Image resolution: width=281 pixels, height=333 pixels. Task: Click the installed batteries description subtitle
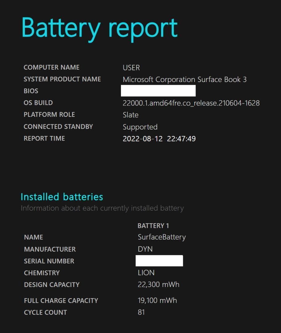click(x=102, y=208)
